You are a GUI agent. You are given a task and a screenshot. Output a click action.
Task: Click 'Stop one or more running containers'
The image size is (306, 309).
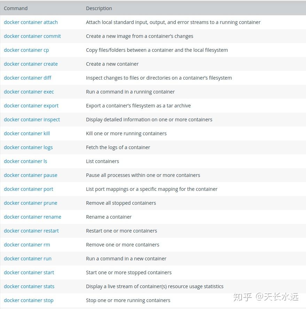click(x=128, y=301)
